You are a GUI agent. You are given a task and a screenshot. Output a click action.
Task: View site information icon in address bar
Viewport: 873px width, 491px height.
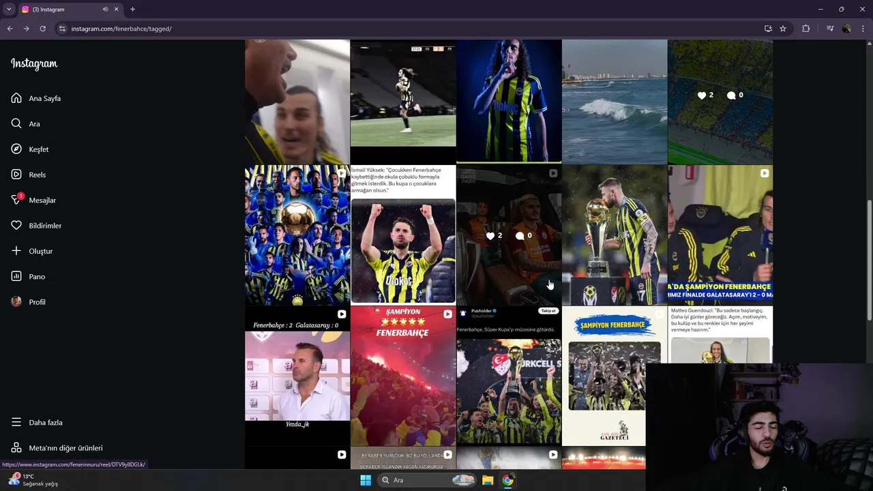click(x=62, y=29)
